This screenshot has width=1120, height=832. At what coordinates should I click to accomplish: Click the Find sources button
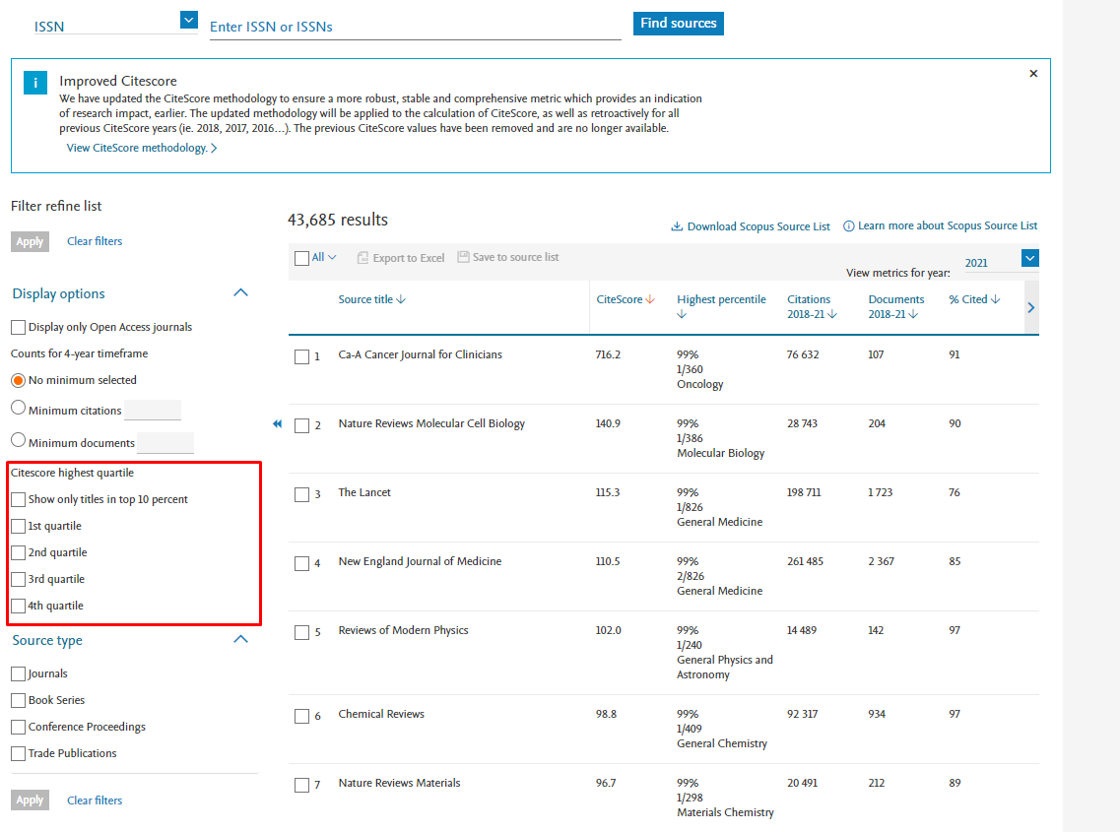(x=678, y=24)
